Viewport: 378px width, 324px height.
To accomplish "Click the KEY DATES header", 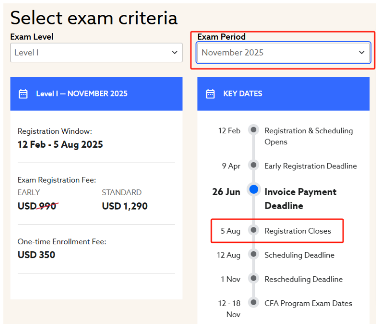I will click(283, 94).
